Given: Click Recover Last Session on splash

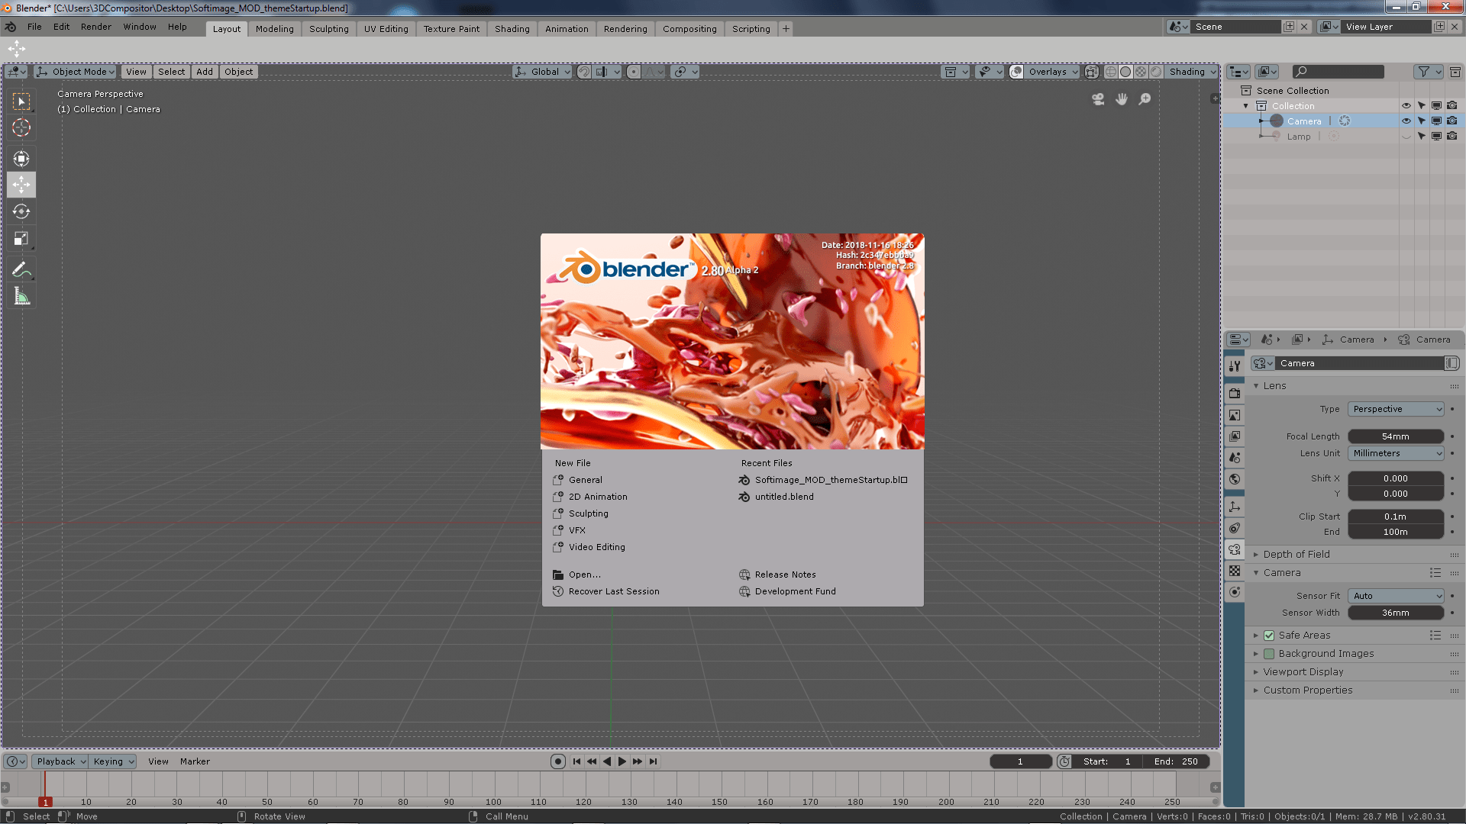Looking at the screenshot, I should point(613,591).
